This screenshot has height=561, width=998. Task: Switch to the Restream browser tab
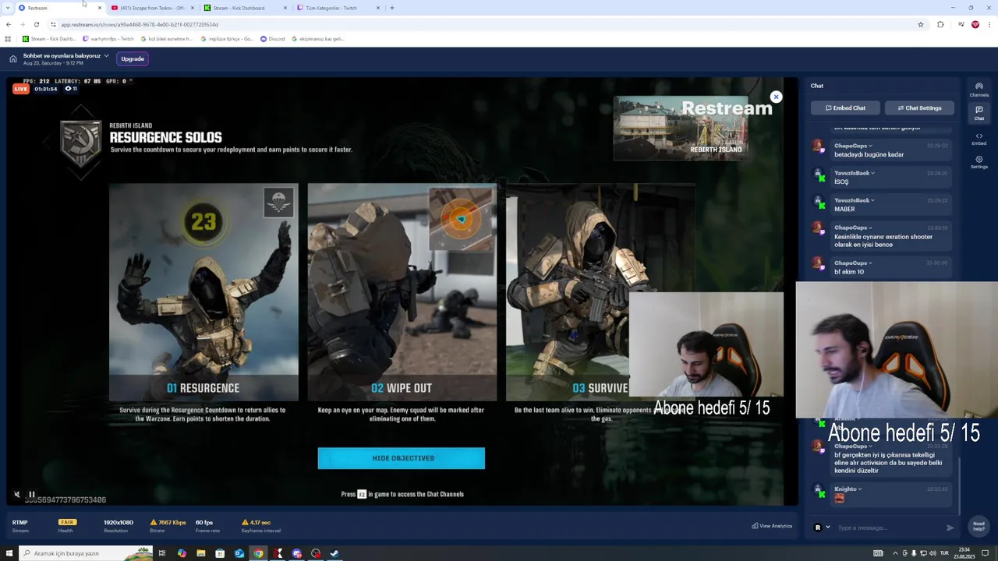click(x=59, y=8)
